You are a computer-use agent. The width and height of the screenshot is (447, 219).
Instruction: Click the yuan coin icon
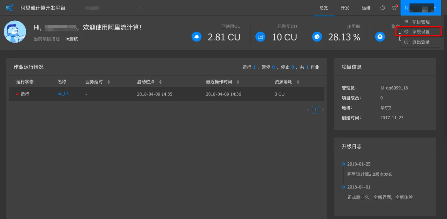tap(380, 37)
